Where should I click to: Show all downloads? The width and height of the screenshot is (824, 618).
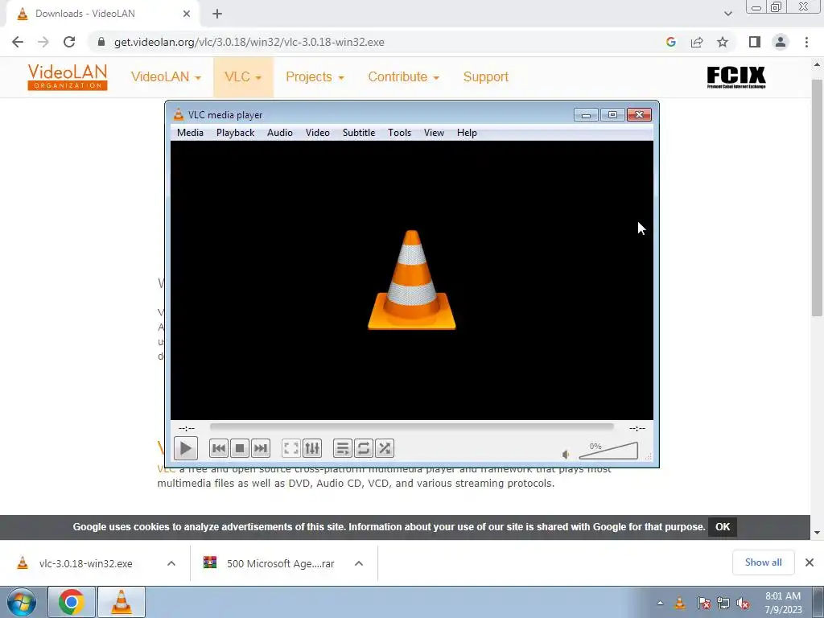(x=763, y=562)
